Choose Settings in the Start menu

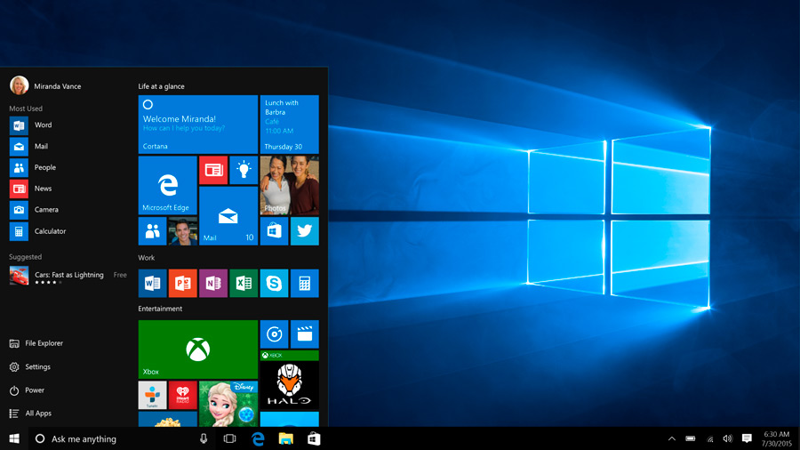coord(37,366)
